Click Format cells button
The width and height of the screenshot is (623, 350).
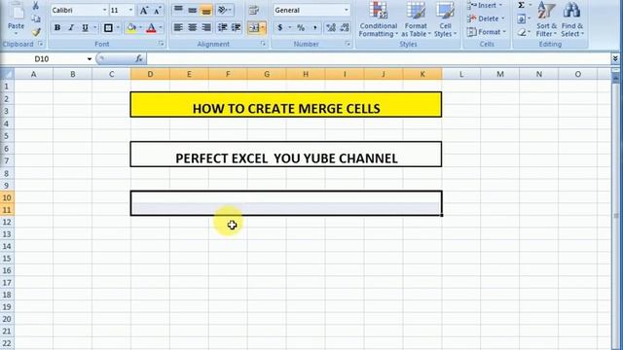pos(487,32)
